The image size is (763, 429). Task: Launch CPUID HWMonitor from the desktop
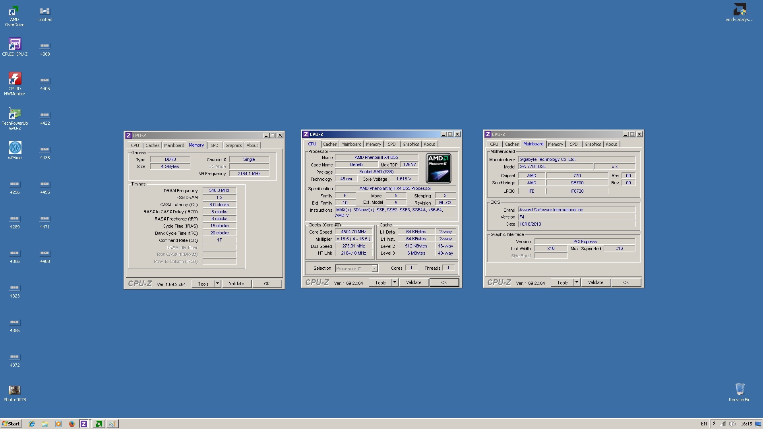[15, 84]
